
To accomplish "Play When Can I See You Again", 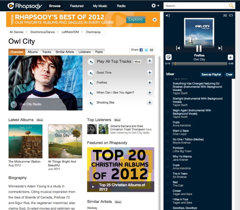I will (91, 93).
